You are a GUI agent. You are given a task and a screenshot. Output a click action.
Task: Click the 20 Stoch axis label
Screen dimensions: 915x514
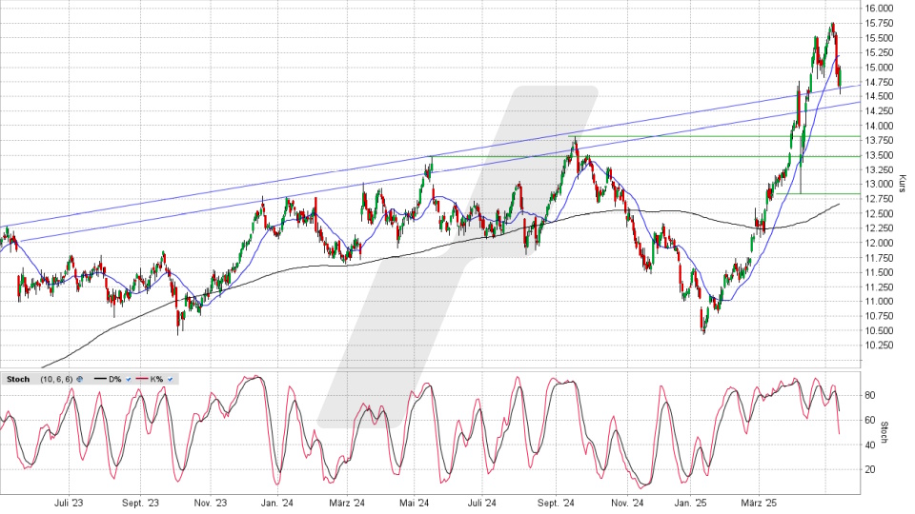[870, 469]
